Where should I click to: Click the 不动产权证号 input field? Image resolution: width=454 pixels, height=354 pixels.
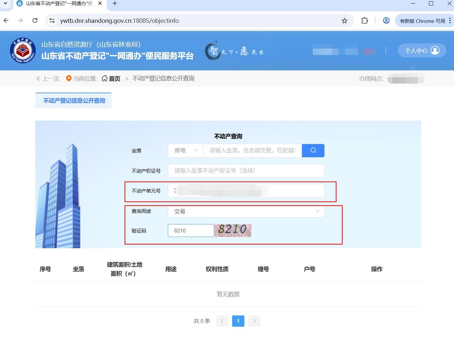246,171
